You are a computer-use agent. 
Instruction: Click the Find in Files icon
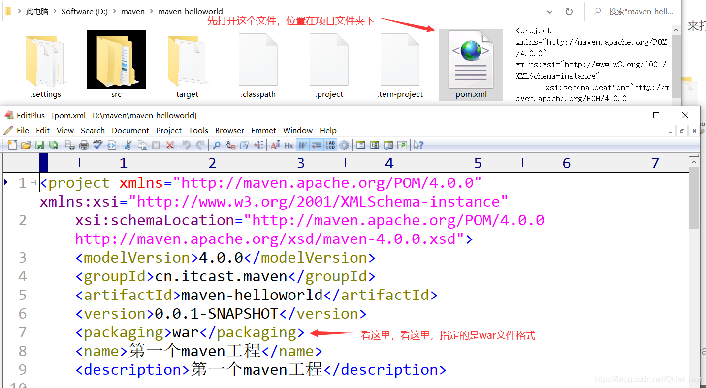click(245, 145)
